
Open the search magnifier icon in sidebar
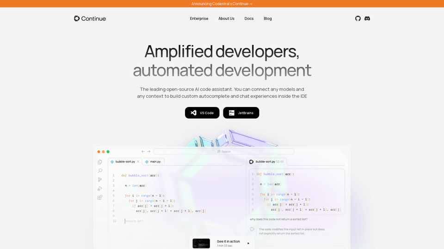(x=100, y=171)
